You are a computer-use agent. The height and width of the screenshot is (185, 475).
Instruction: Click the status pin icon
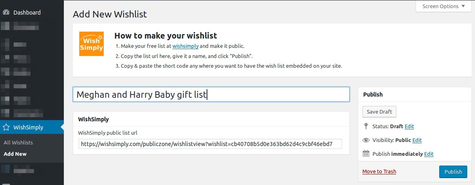[366, 126]
